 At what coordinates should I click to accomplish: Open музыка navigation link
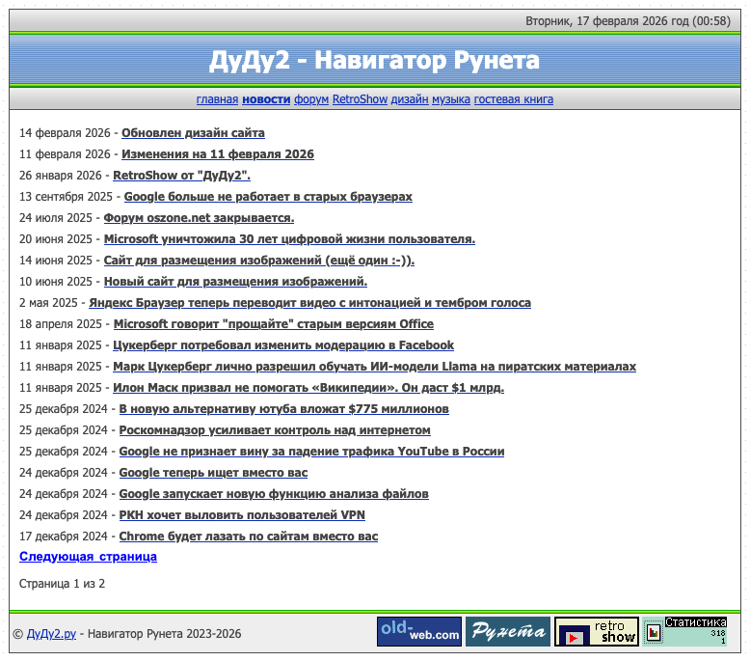point(451,99)
